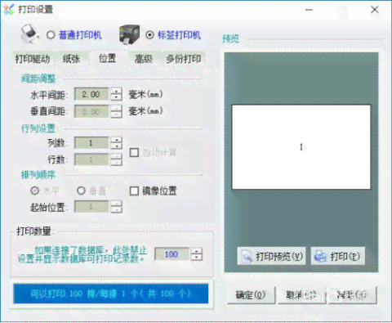
Task: Click the 起始位置 value field
Action: [x=91, y=207]
